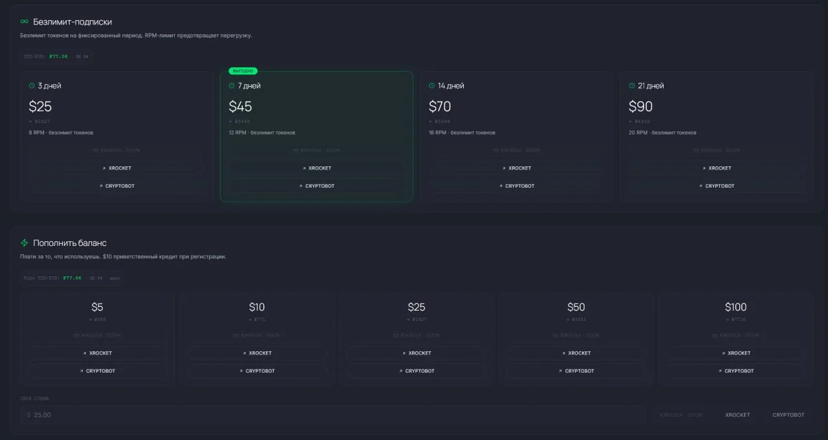Choose CRYPTOBOT for the $90 21-day plan

(716, 186)
